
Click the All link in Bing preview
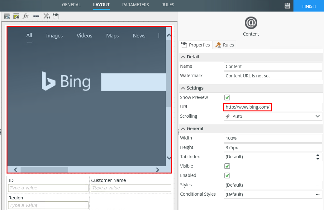tap(29, 35)
